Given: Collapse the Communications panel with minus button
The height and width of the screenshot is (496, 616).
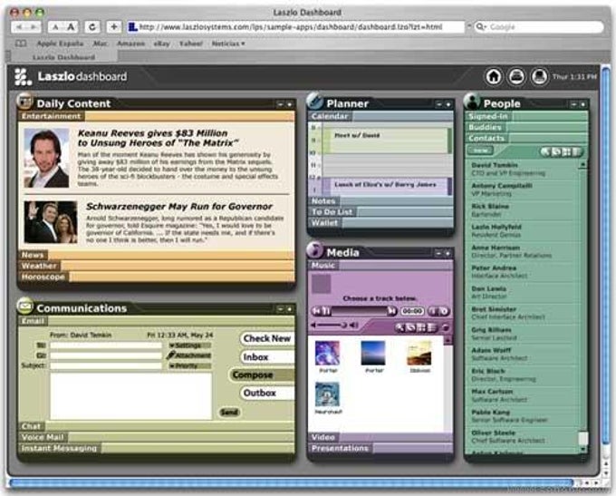Looking at the screenshot, I should click(x=280, y=309).
